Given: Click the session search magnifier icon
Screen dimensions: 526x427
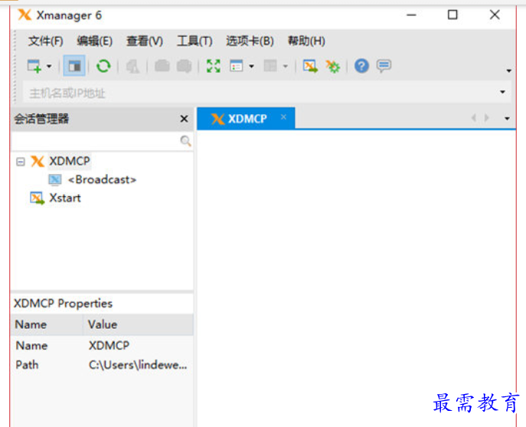Looking at the screenshot, I should 185,141.
